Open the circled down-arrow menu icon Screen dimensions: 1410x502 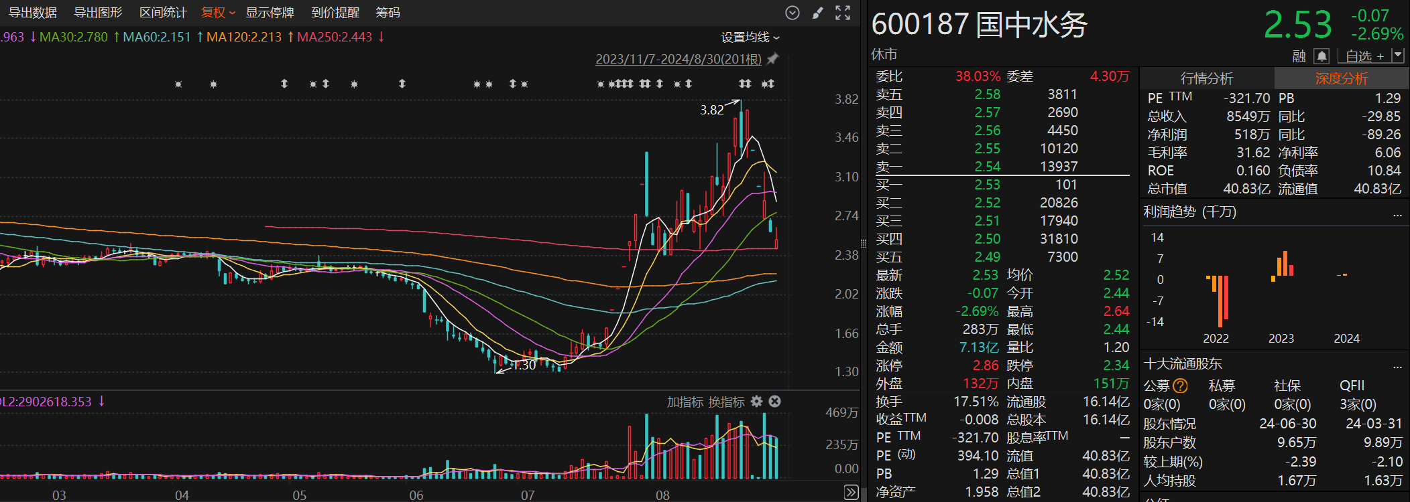(792, 13)
